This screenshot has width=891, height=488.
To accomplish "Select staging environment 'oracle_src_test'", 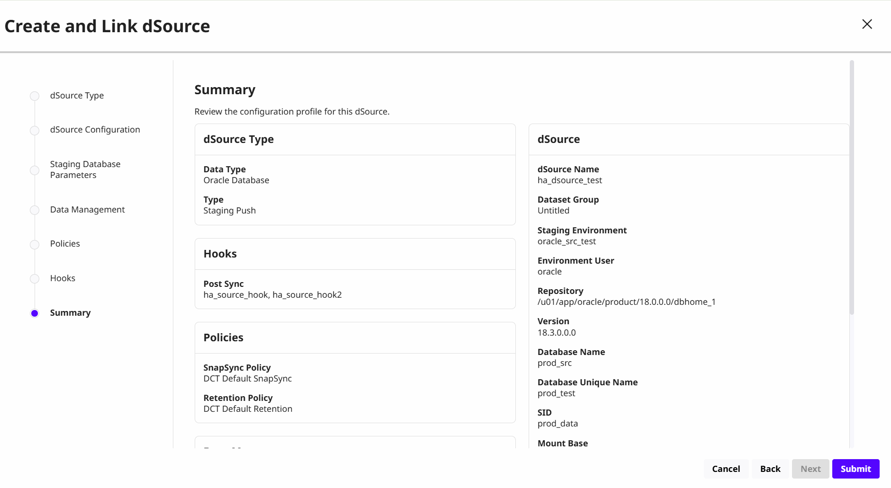I will click(x=567, y=241).
